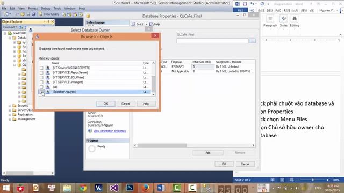The width and height of the screenshot is (344, 193).
Task: Click the Word Redo icon
Action: tap(262, 4)
